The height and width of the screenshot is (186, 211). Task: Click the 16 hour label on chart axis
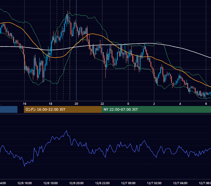(x=25, y=104)
